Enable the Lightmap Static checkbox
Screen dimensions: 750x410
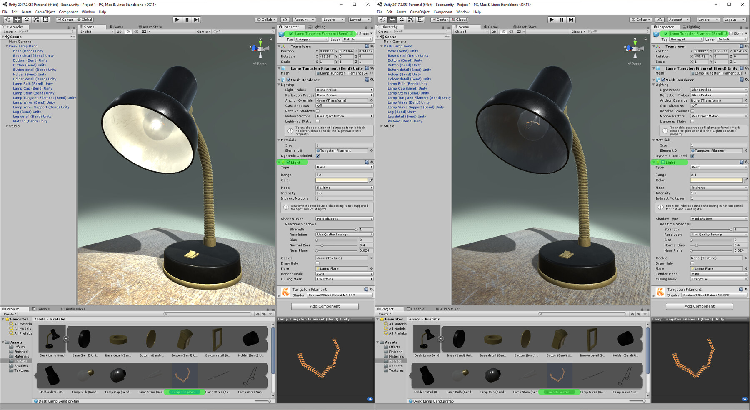click(317, 121)
